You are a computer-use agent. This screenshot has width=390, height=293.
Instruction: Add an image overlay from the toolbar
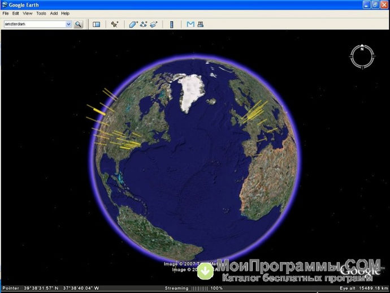pos(154,24)
